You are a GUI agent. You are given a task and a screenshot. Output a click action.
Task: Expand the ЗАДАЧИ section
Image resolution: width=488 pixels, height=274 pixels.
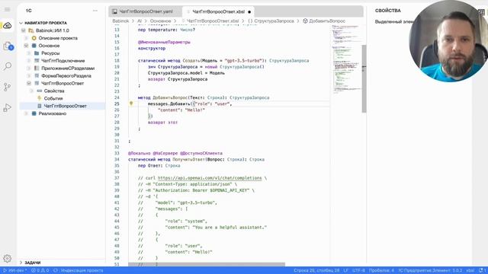(x=21, y=263)
